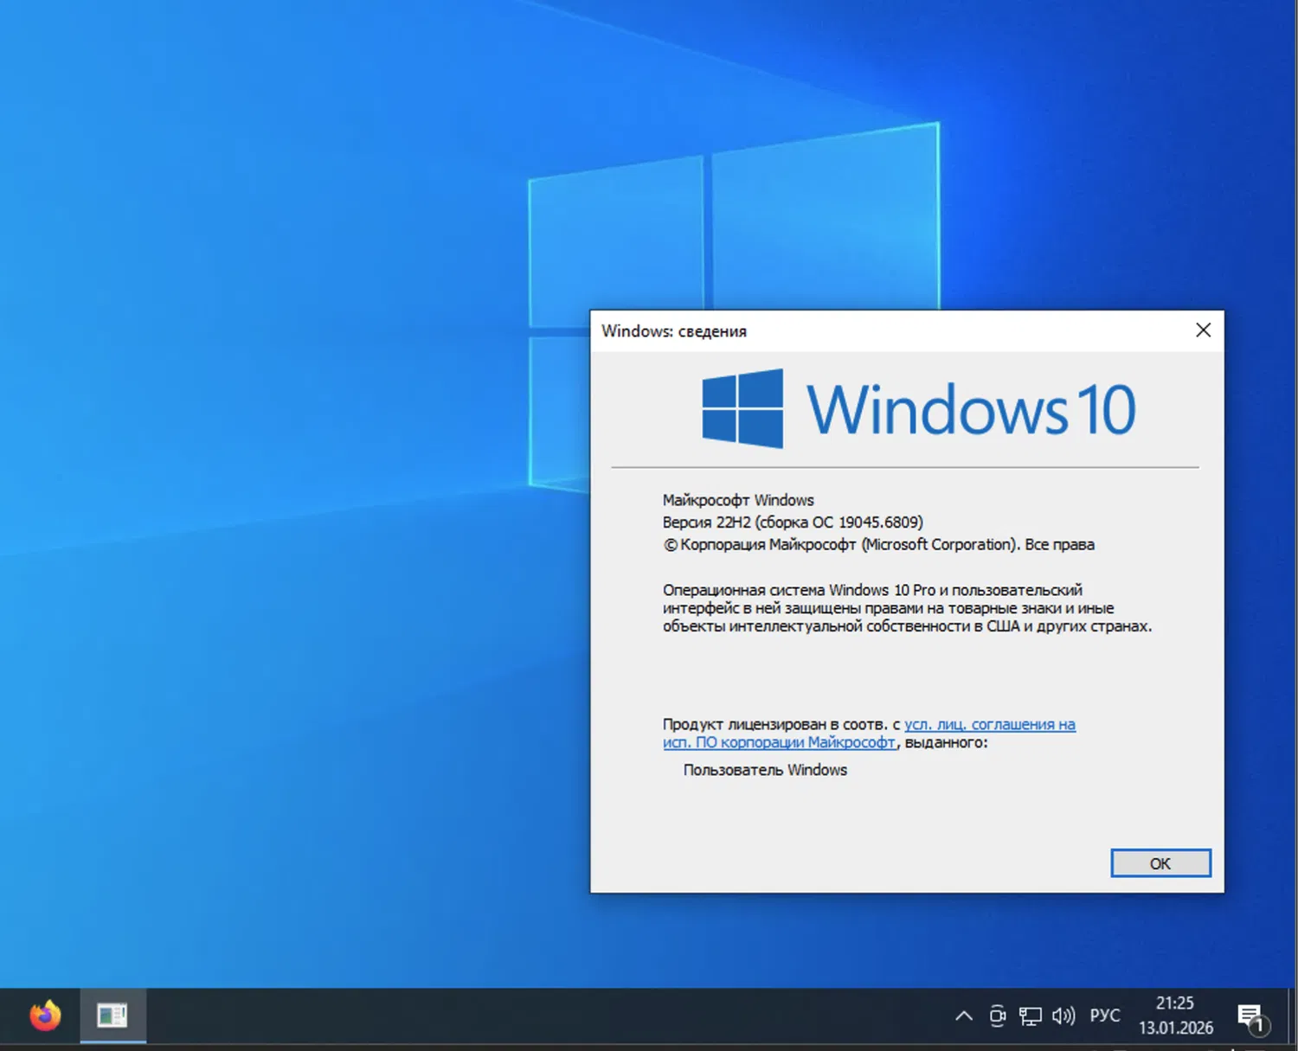Expand hidden tray icons with the chevron
The height and width of the screenshot is (1051, 1298).
(963, 1016)
